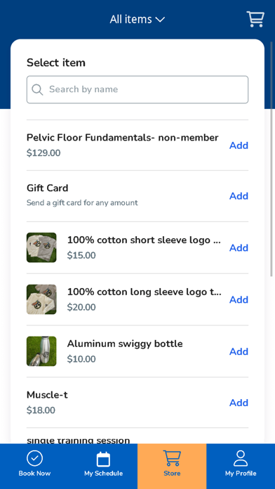The height and width of the screenshot is (489, 275).
Task: Tap the Book Now checkmark icon
Action: [x=34, y=458]
